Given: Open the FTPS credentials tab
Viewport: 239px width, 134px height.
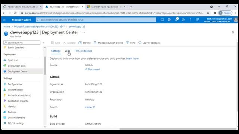Looking at the screenshot, I should (x=83, y=51).
